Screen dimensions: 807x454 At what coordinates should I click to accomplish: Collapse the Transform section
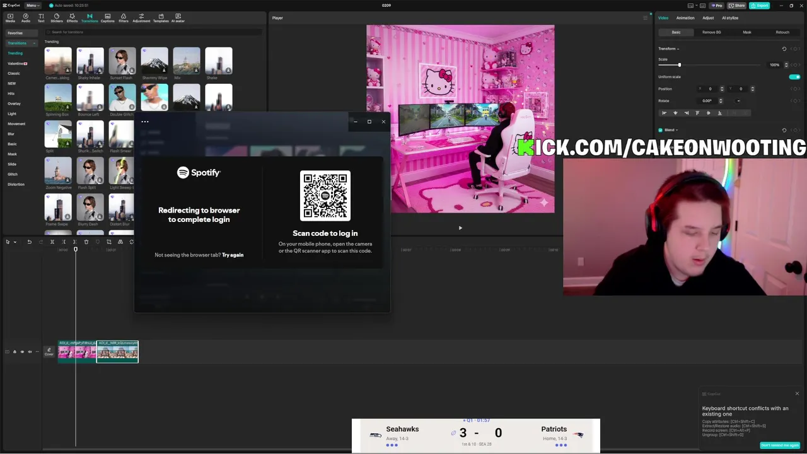[x=678, y=49]
